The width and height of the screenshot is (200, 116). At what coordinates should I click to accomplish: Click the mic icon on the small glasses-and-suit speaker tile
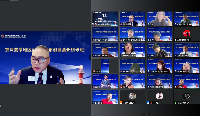pyautogui.click(x=121, y=24)
